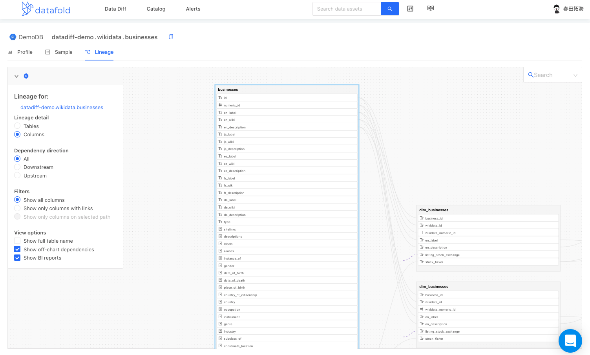This screenshot has width=590, height=355.
Task: Open the settings sliders icon in header
Action: [410, 9]
